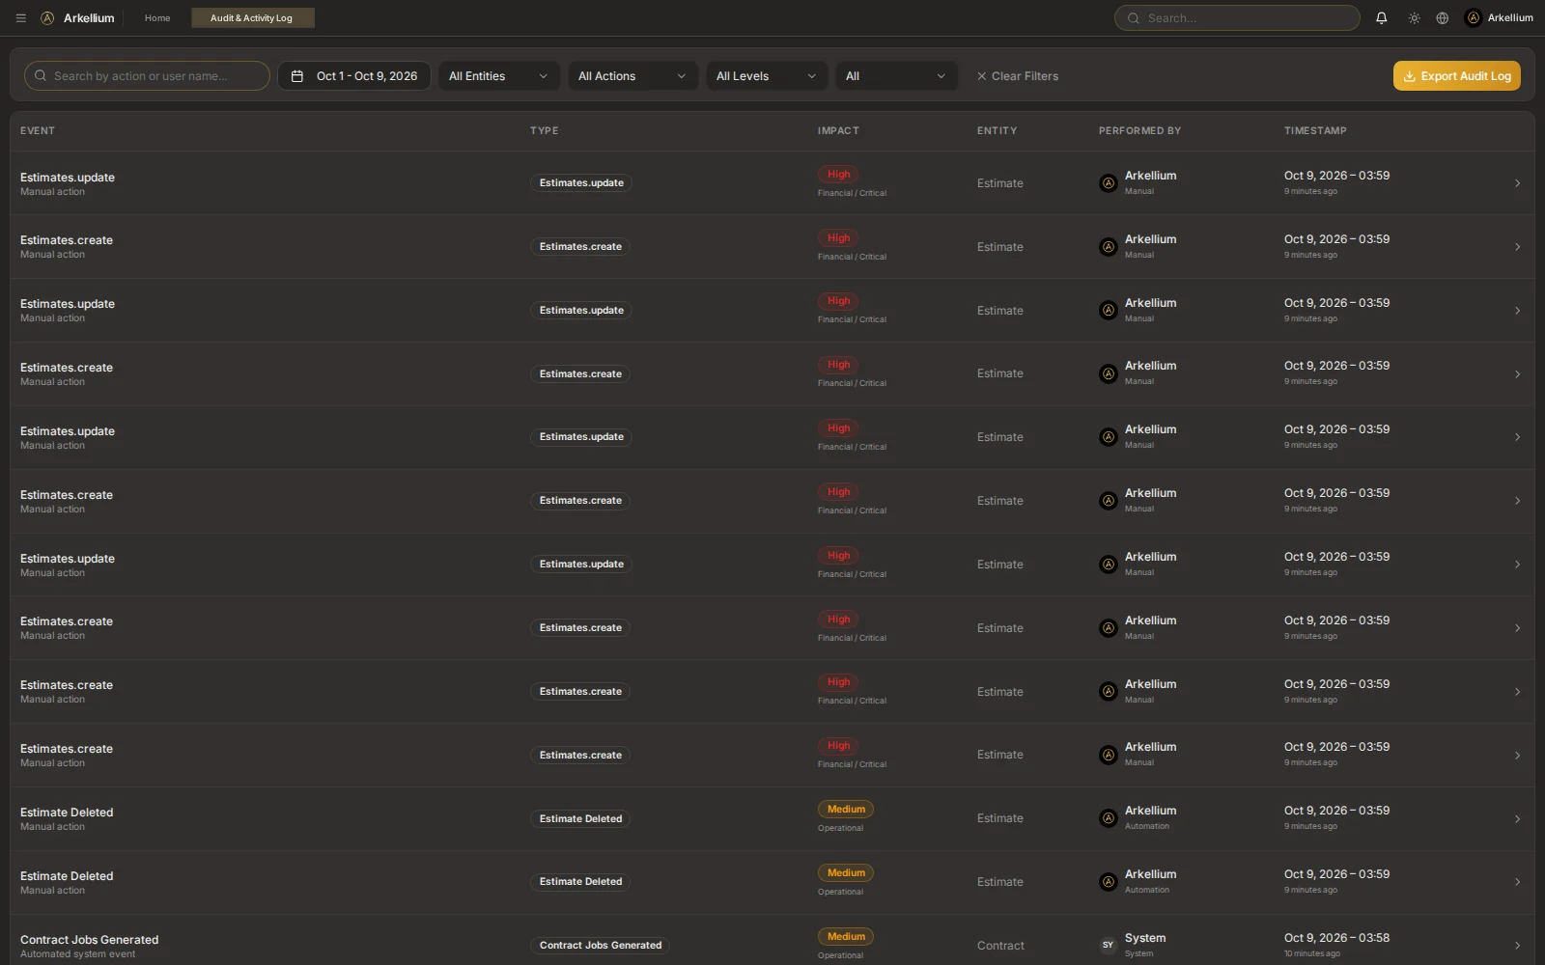Screen dimensions: 1545x965
Task: Click the IMPACT column header
Action: coord(838,131)
